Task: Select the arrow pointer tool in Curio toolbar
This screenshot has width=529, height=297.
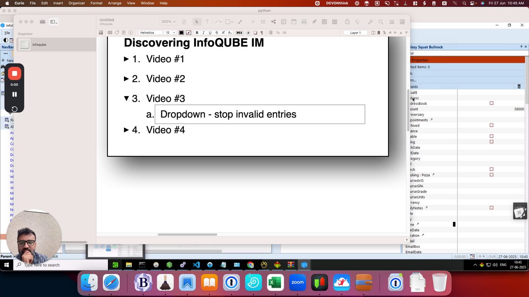Action: (197, 22)
